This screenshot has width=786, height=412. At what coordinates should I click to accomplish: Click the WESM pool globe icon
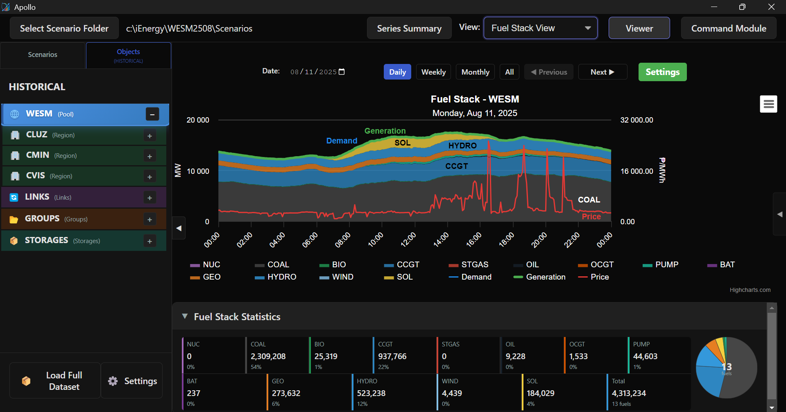15,114
